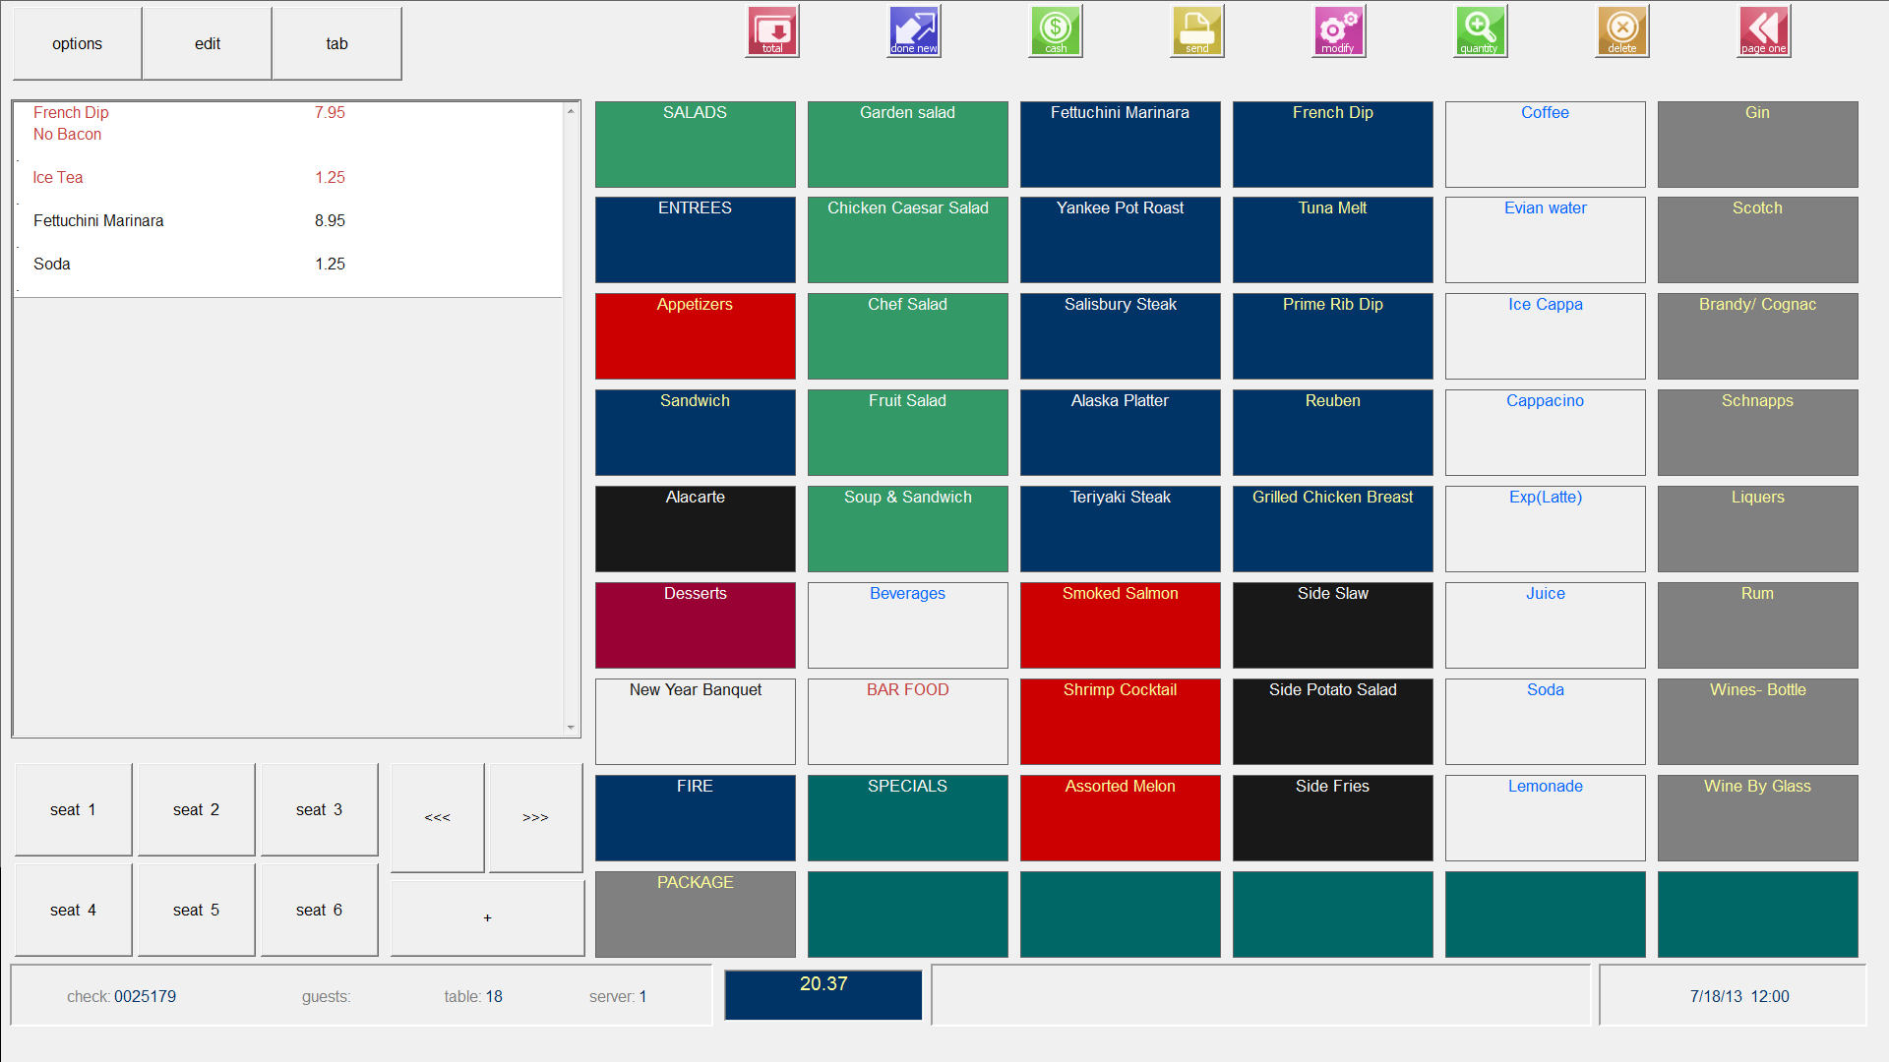Click the + add seat button

pyautogui.click(x=487, y=917)
